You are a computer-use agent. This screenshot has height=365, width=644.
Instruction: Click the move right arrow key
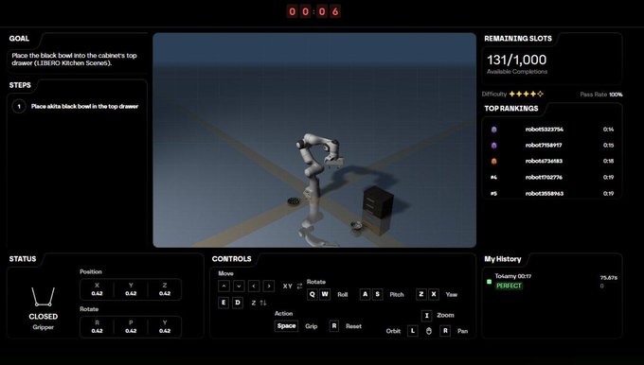(269, 286)
